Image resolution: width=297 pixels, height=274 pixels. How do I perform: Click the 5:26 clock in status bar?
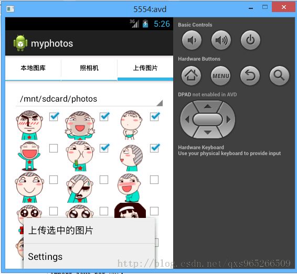[x=162, y=24]
